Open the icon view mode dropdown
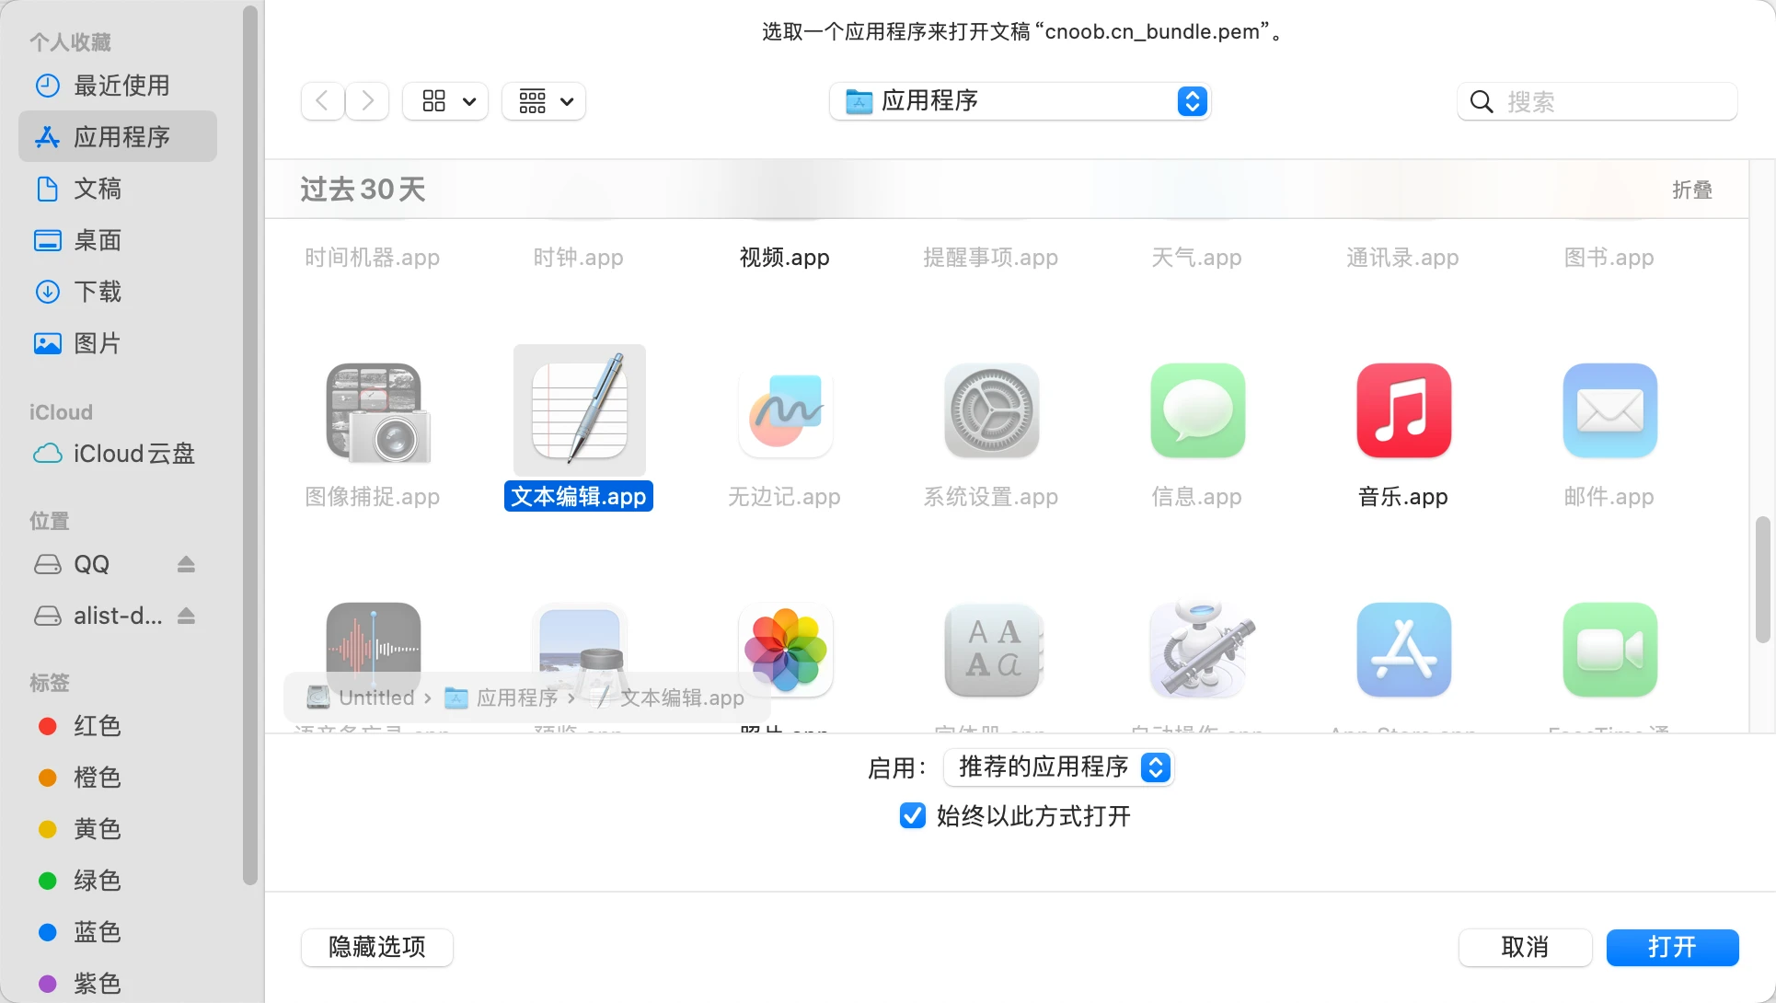 point(445,101)
